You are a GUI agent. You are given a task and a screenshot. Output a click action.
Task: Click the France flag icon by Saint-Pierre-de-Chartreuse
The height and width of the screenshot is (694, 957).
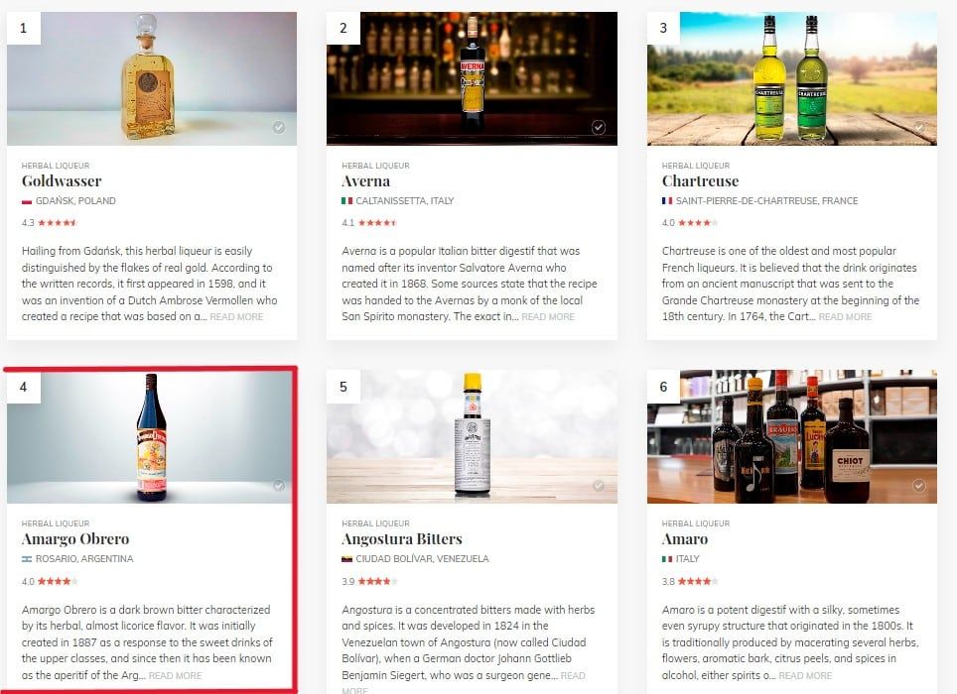(x=667, y=201)
